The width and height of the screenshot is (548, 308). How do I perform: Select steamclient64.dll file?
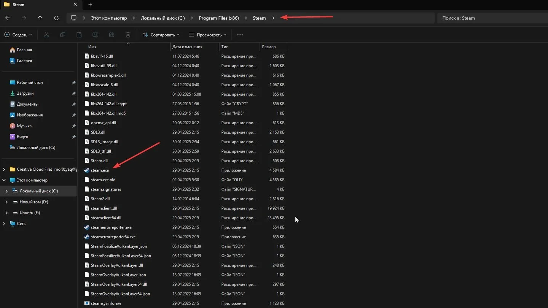pos(106,218)
